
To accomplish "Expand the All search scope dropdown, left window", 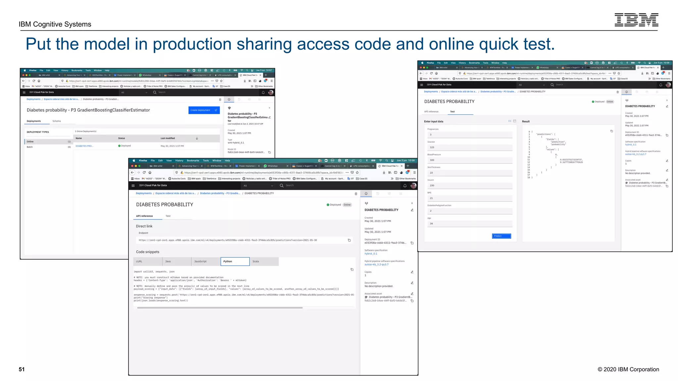I will 134,92.
